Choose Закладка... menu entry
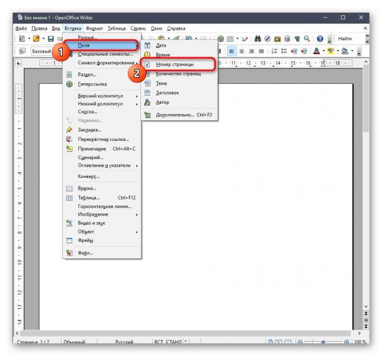Screen dimensions: 382x356 point(102,130)
